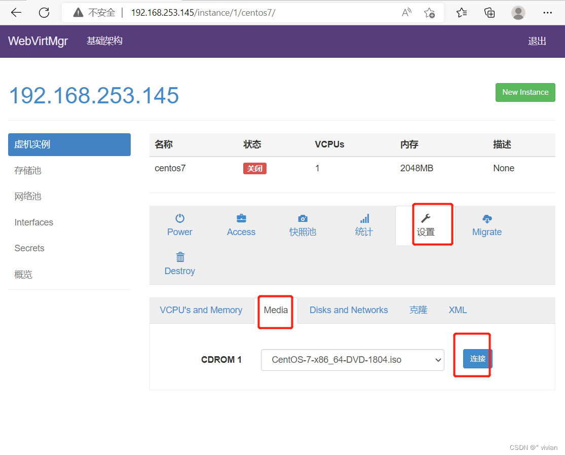Image resolution: width=565 pixels, height=455 pixels.
Task: Select 虚机实例 in the sidebar
Action: (x=69, y=144)
